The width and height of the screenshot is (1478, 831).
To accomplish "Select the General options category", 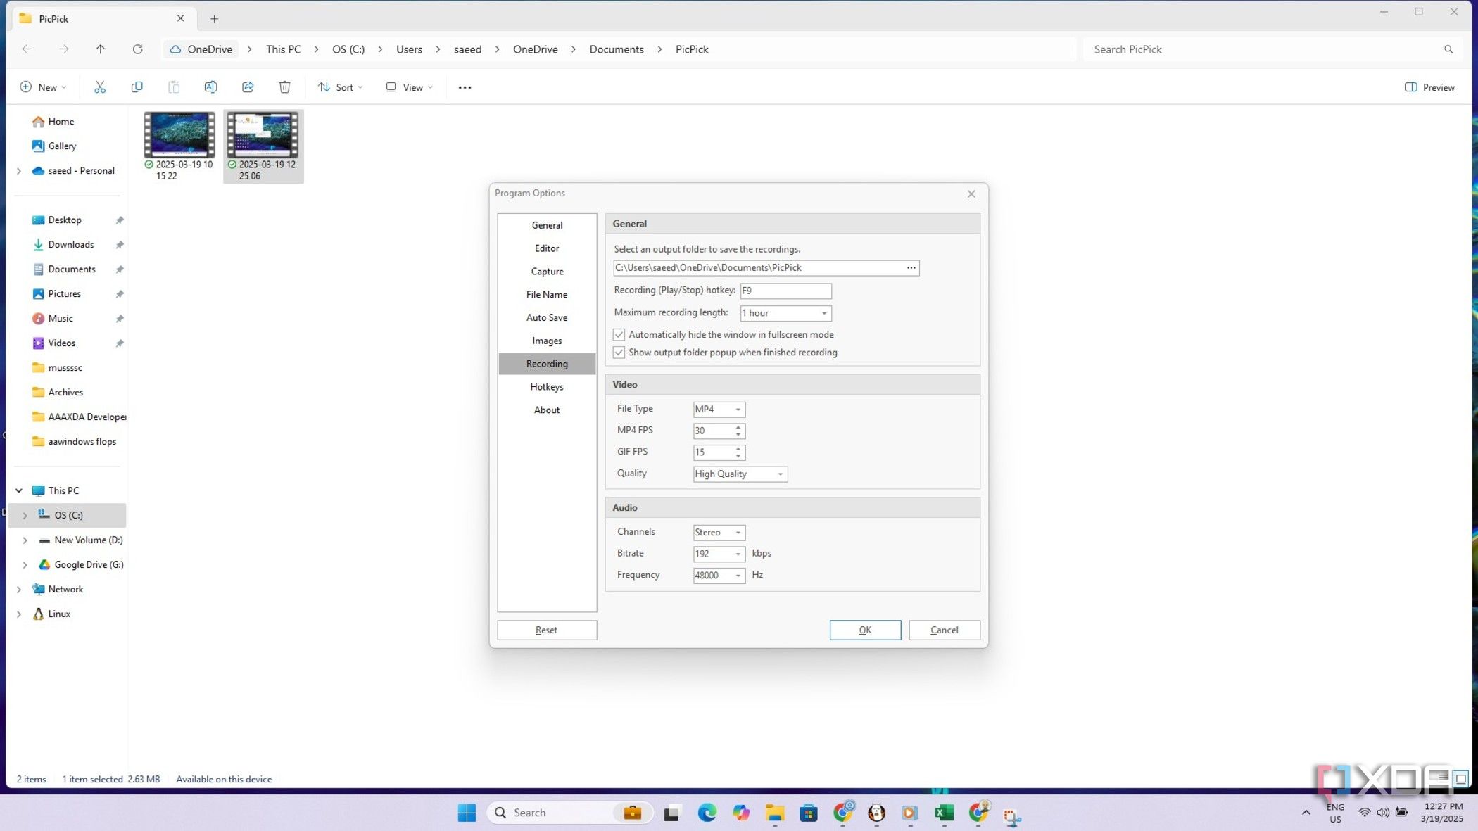I will pos(547,225).
